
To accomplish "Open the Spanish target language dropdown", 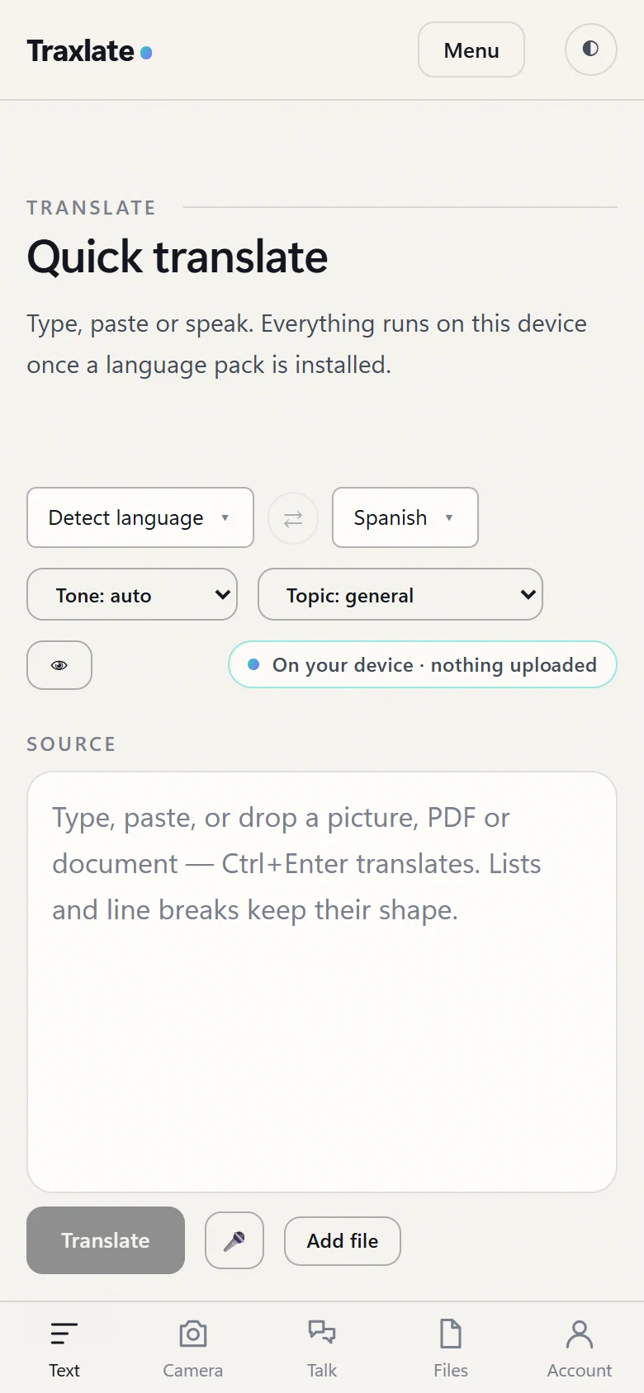I will click(x=405, y=517).
